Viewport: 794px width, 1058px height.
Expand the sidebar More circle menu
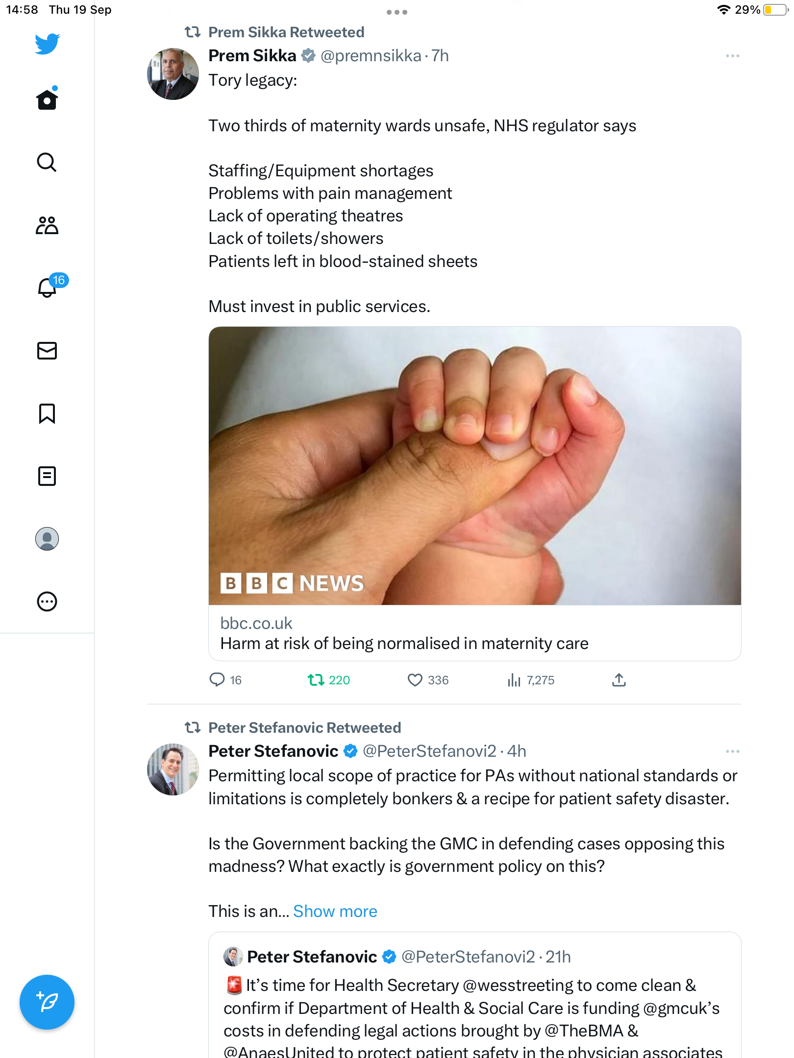coord(47,601)
